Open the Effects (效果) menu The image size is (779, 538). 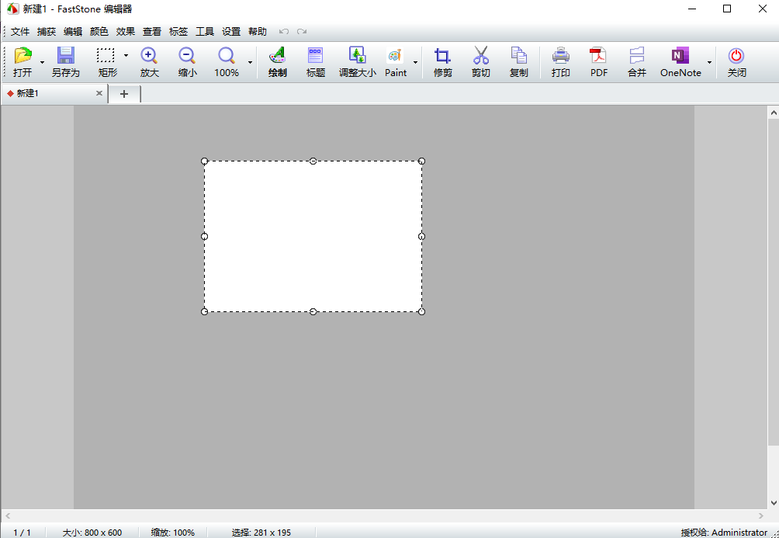126,32
